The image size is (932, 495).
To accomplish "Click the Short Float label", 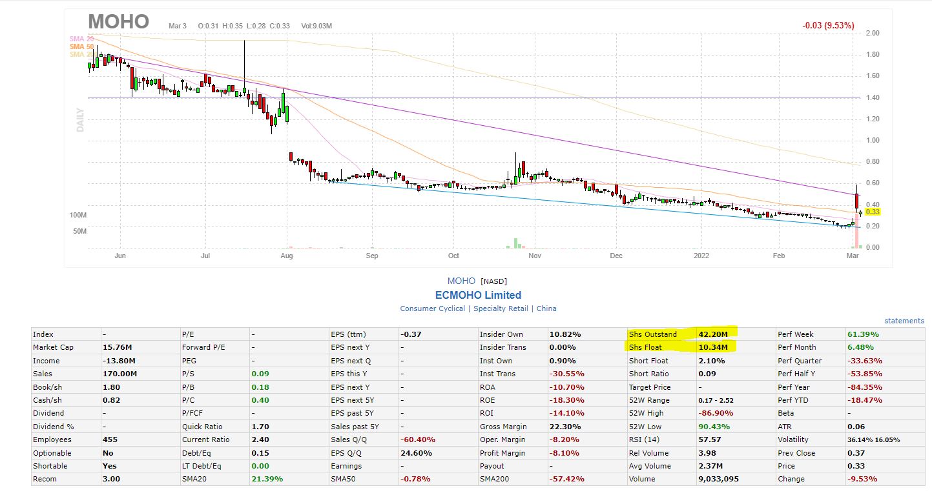I will pyautogui.click(x=648, y=361).
